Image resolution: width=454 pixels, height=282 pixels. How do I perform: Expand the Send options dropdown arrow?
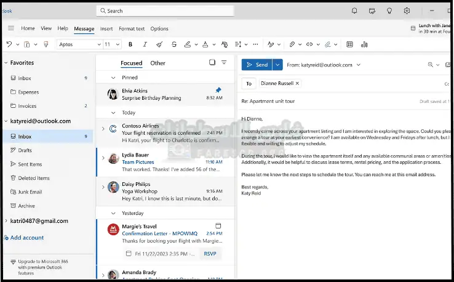point(278,65)
